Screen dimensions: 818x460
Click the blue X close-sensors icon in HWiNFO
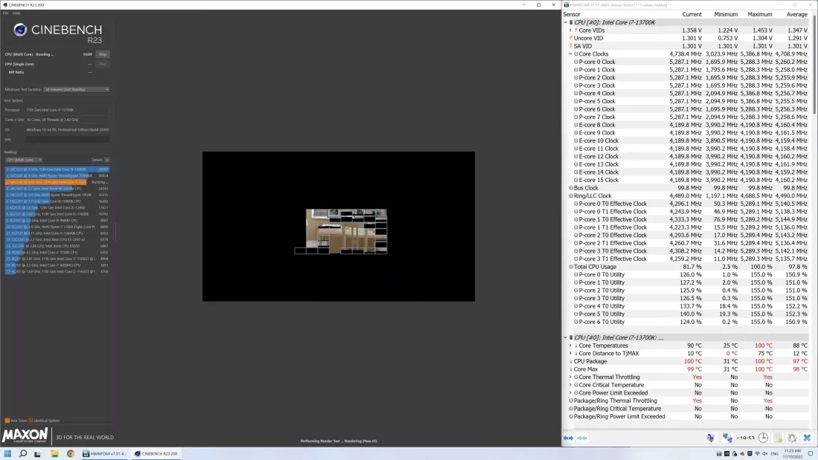(807, 438)
